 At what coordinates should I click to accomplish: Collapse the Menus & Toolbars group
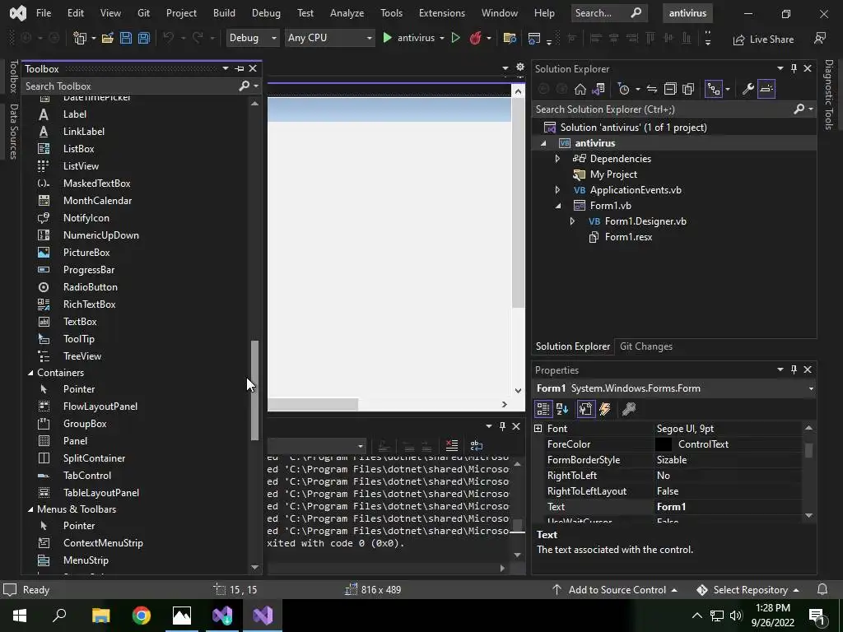pos(30,509)
